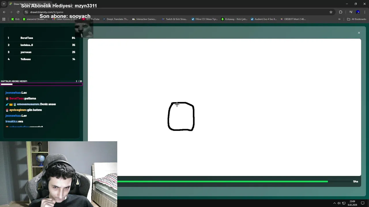Open Twitch & Kick Stream bookmark
Viewport: 369px width, 207px height.
(x=174, y=19)
